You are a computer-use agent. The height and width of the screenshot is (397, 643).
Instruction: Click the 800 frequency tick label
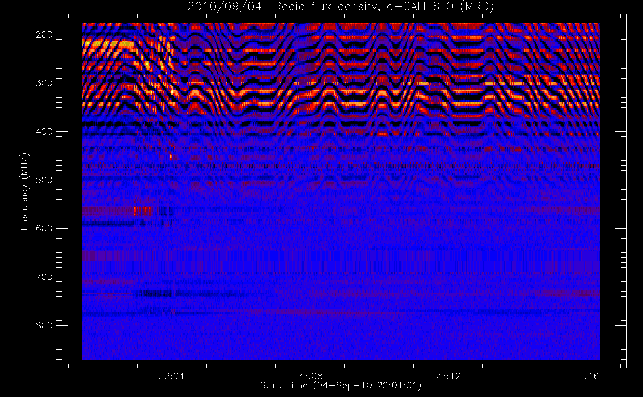tap(44, 325)
